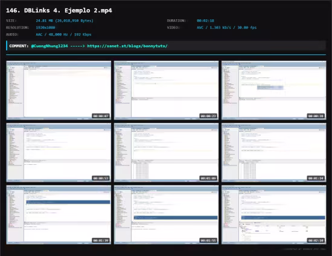
Task: Click the "SIZE:" label
Action: coord(11,21)
